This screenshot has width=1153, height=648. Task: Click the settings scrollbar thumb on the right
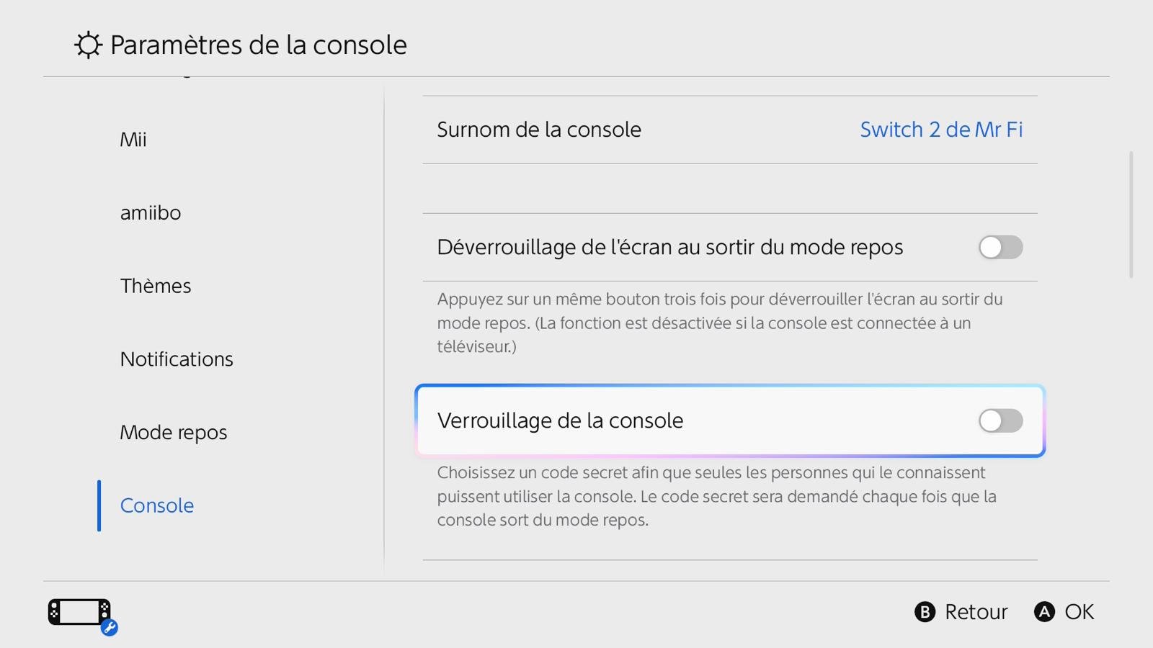(x=1131, y=215)
